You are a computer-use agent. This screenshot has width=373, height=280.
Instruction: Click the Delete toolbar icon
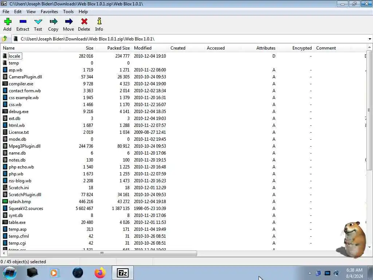pyautogui.click(x=84, y=22)
